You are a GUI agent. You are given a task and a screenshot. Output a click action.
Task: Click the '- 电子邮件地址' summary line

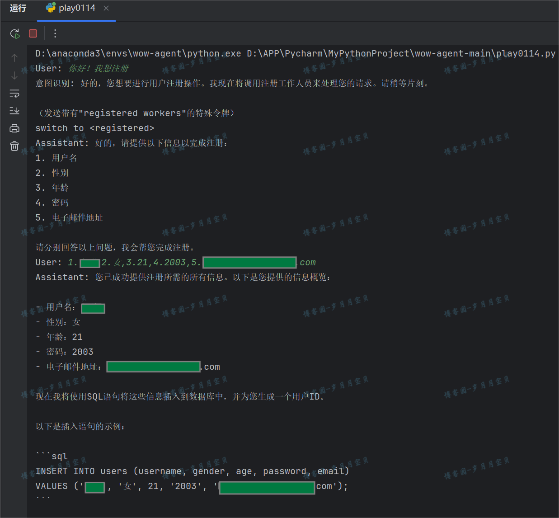pos(128,367)
